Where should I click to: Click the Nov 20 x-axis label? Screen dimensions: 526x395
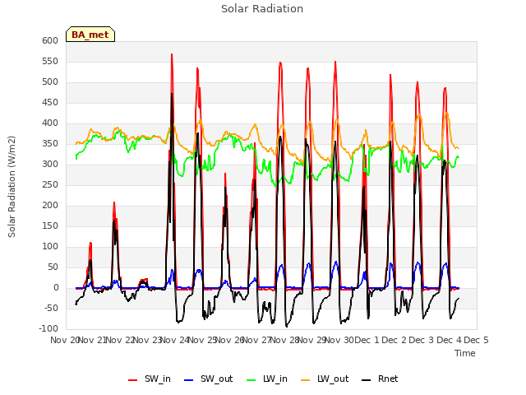pyautogui.click(x=64, y=340)
